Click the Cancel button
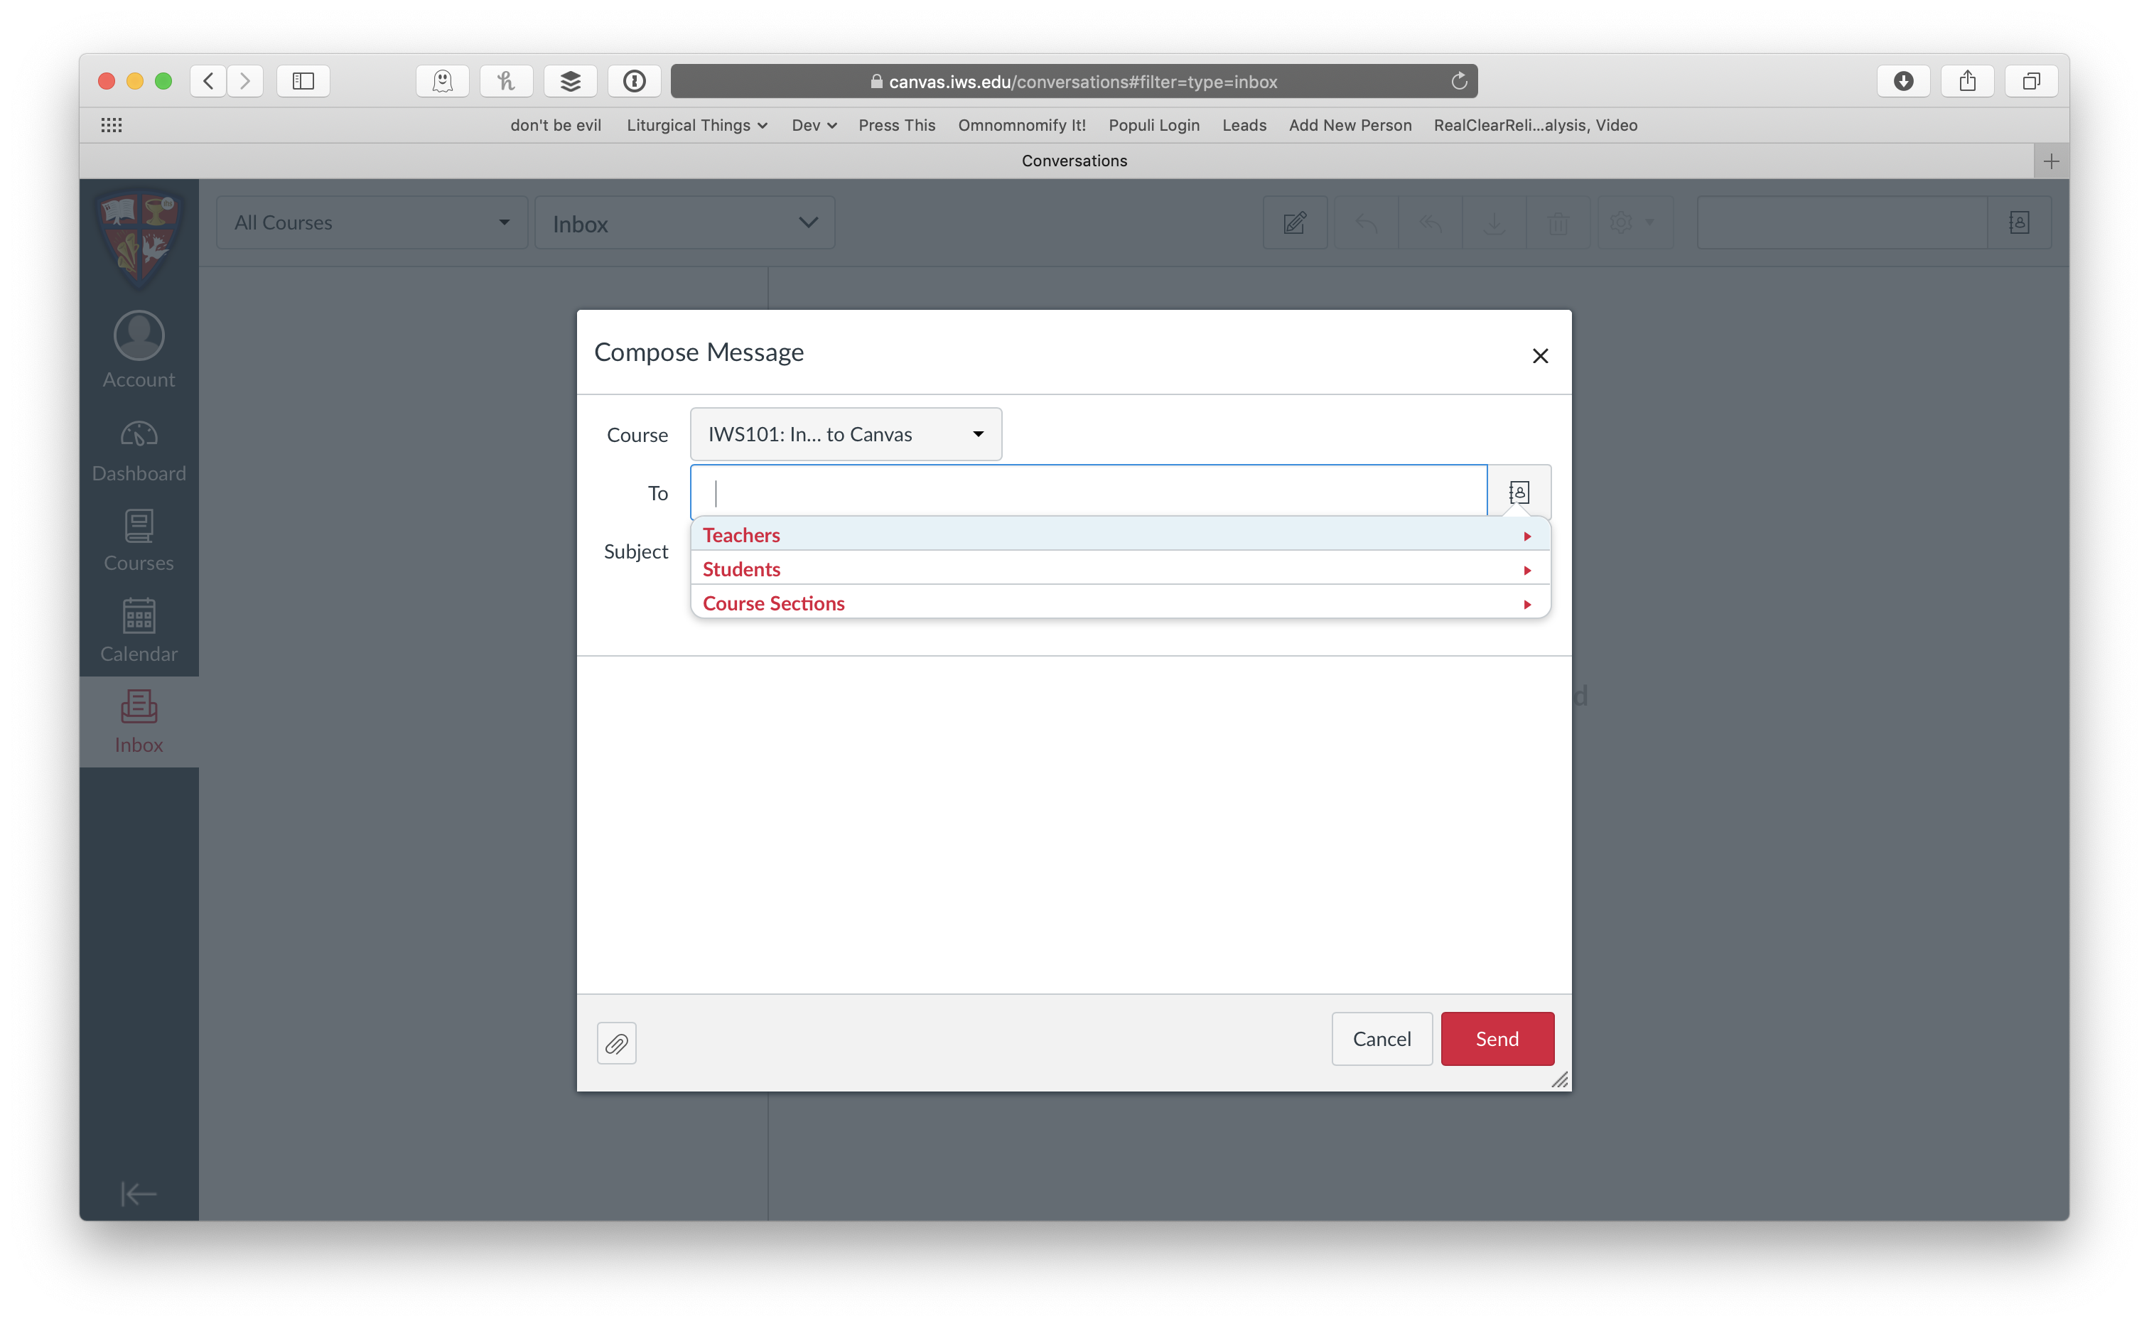 pos(1381,1038)
